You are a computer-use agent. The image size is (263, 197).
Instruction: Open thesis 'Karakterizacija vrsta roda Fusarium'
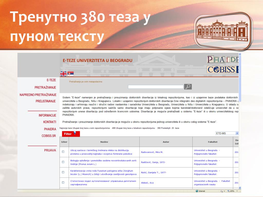pos(103,173)
